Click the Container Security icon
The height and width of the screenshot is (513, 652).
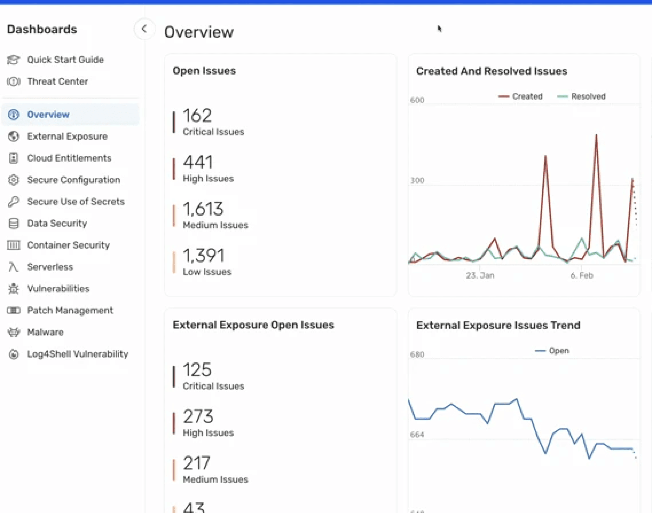[x=14, y=245]
